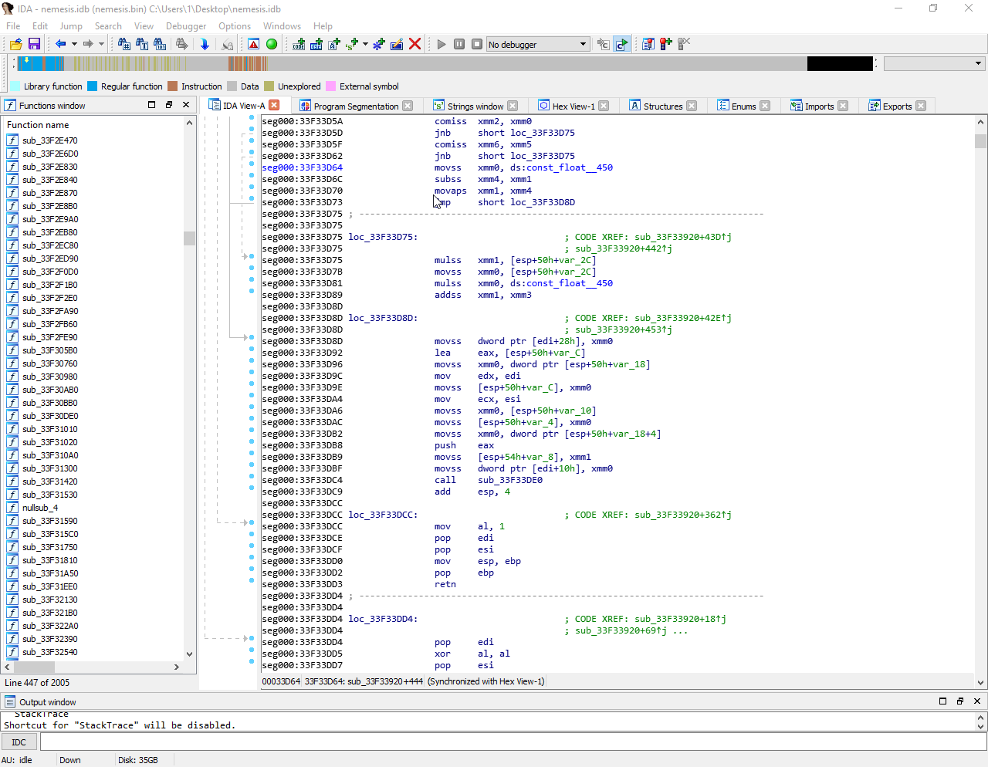Switch to the Strings window tab
Screen dimensions: 988x767
[x=475, y=106]
